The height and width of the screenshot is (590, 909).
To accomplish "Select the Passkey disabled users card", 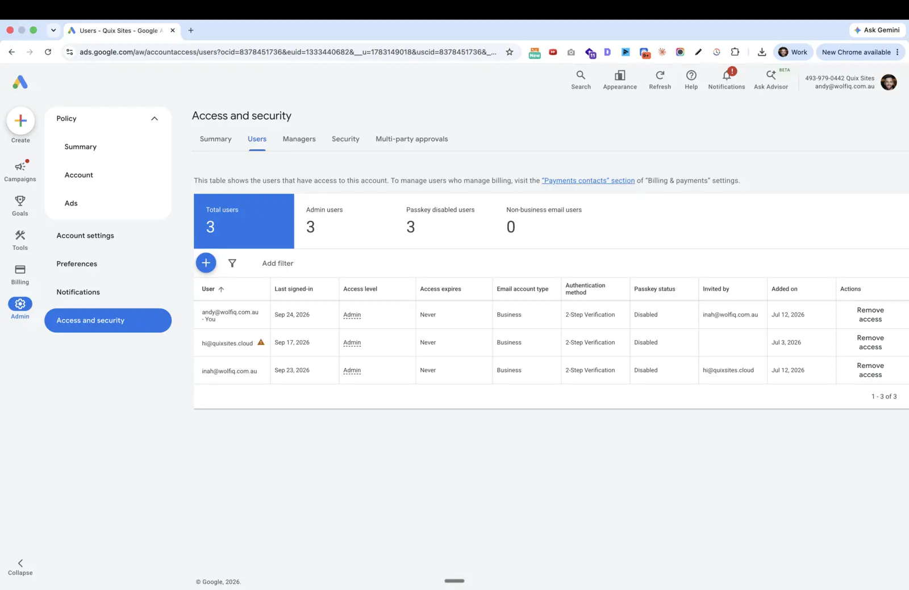I will (x=444, y=221).
